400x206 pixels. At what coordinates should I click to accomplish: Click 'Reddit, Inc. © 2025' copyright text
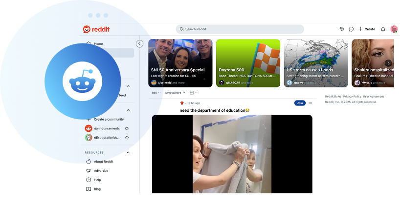click(x=351, y=102)
